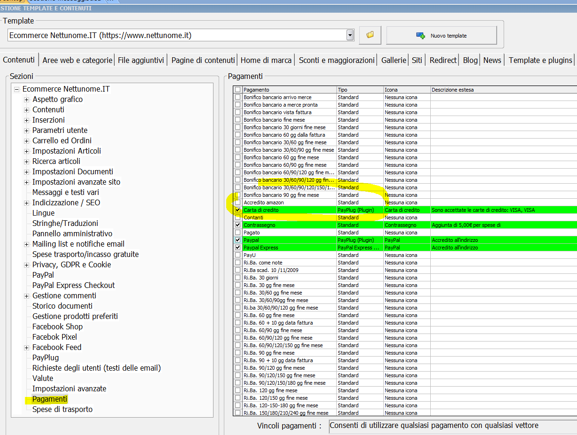
Task: Open the PayPlug section in tree
Action: click(x=46, y=357)
